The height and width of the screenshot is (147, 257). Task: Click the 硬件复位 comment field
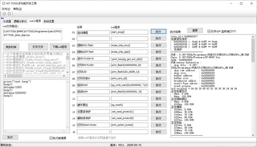click(x=93, y=105)
